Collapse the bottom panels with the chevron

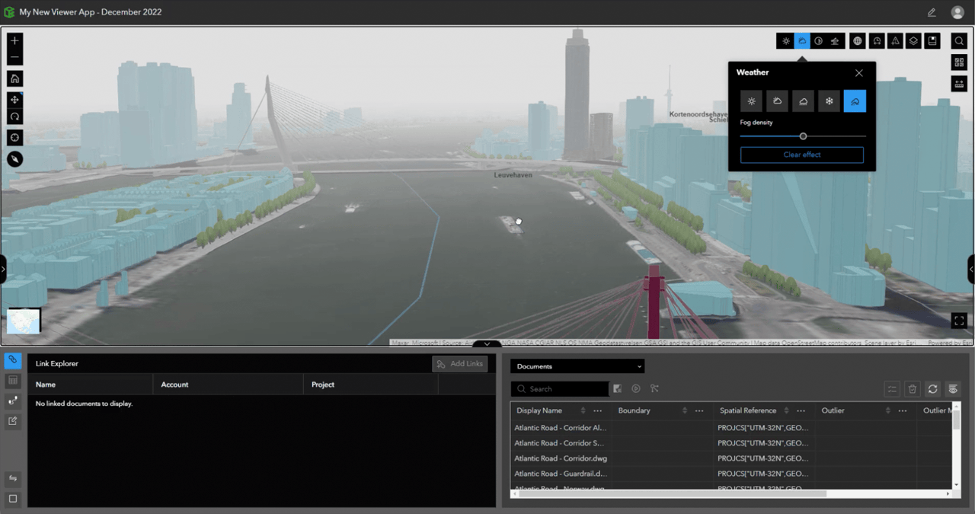click(x=487, y=344)
